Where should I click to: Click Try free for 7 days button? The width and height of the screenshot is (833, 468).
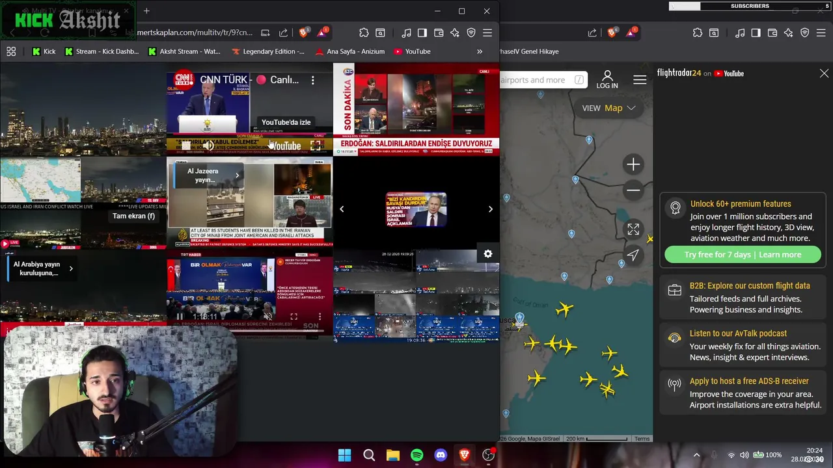click(743, 255)
